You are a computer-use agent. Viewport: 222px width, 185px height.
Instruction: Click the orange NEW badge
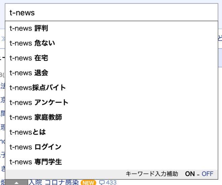(88, 183)
